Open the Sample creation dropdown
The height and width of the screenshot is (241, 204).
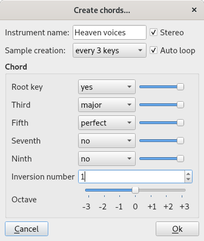pyautogui.click(x=110, y=51)
